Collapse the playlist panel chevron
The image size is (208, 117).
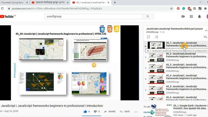pos(206,31)
